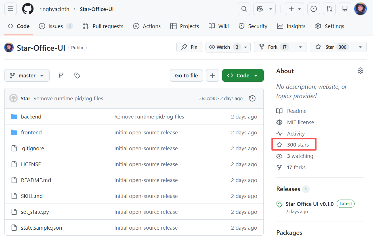Open the master branch selector dropdown
The width and height of the screenshot is (373, 237).
click(x=27, y=75)
